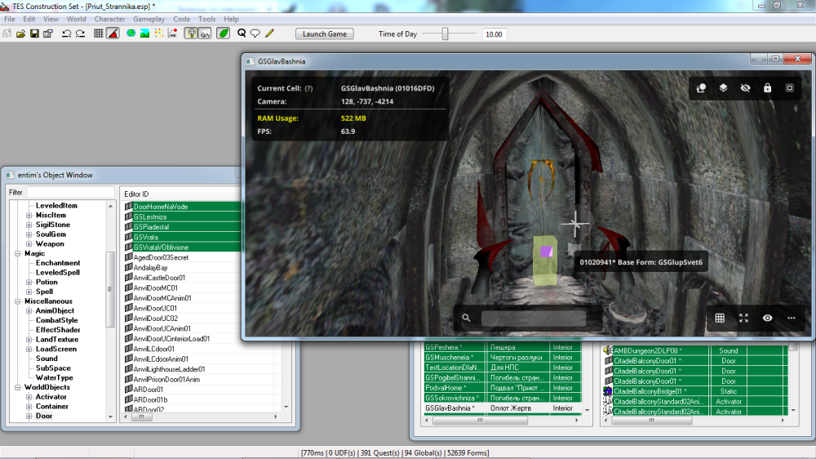Redo the action with the toolbar arrow
Viewport: 816px width, 459px height.
(80, 33)
